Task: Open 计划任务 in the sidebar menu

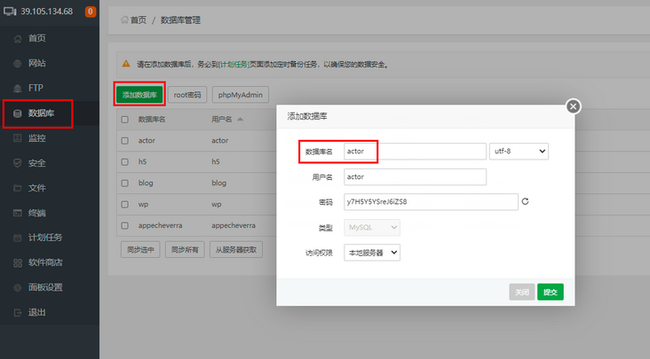Action: click(45, 238)
